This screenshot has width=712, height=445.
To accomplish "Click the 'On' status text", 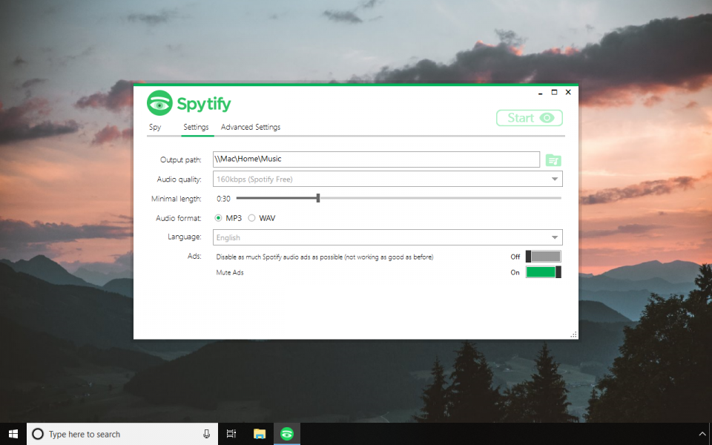I will click(515, 272).
